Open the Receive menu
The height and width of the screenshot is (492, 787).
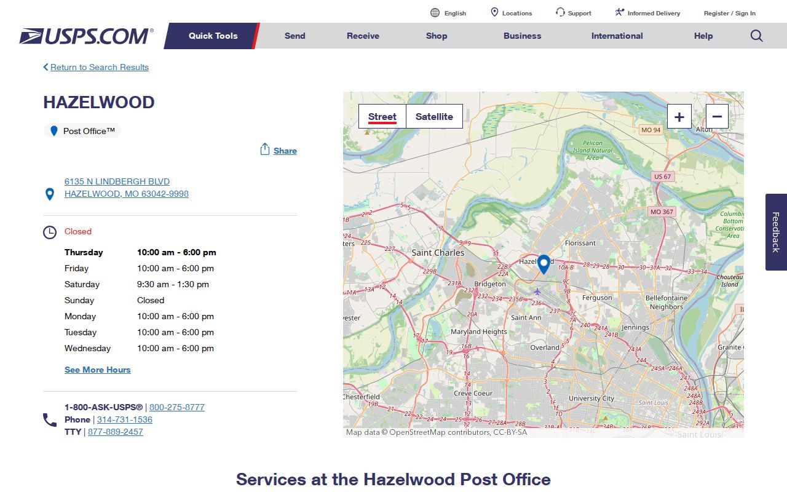[363, 36]
